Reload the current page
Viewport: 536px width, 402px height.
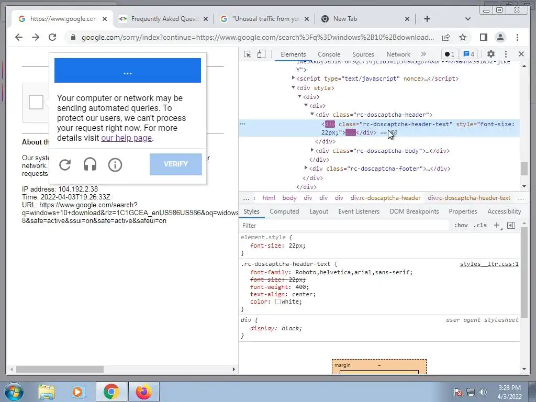coord(52,37)
